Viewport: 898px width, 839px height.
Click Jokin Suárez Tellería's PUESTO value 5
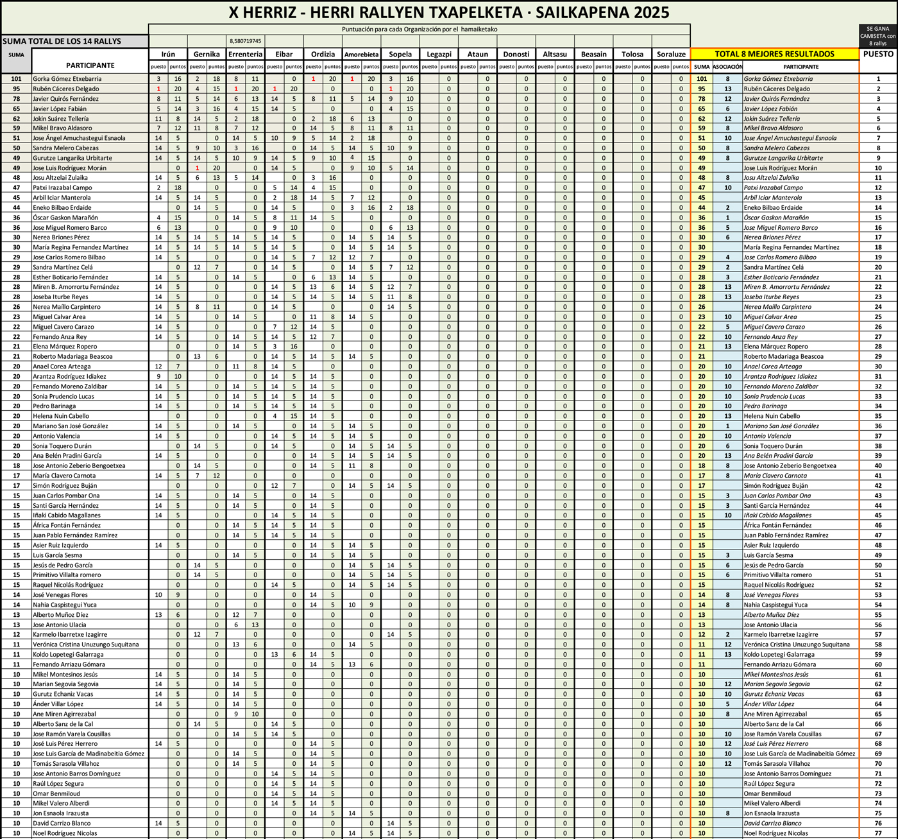coord(879,119)
